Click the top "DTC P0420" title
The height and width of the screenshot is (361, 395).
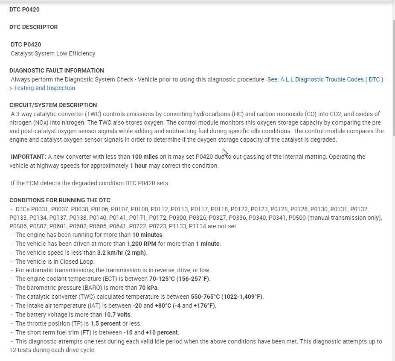click(24, 9)
